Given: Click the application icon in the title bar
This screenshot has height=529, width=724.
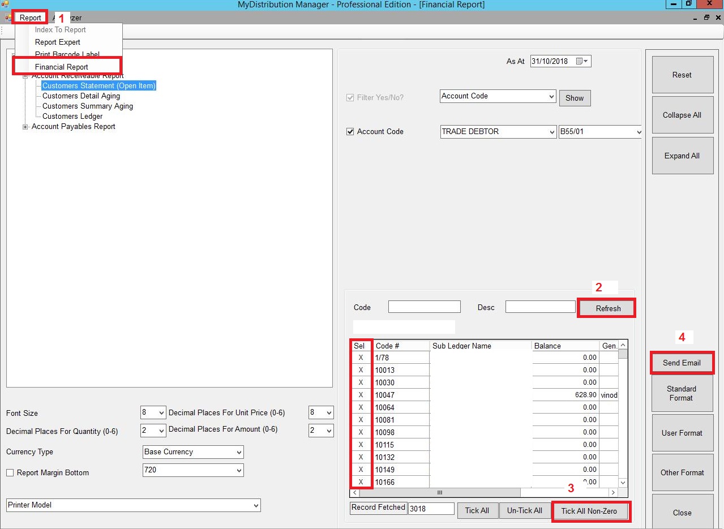Looking at the screenshot, I should pos(5,5).
